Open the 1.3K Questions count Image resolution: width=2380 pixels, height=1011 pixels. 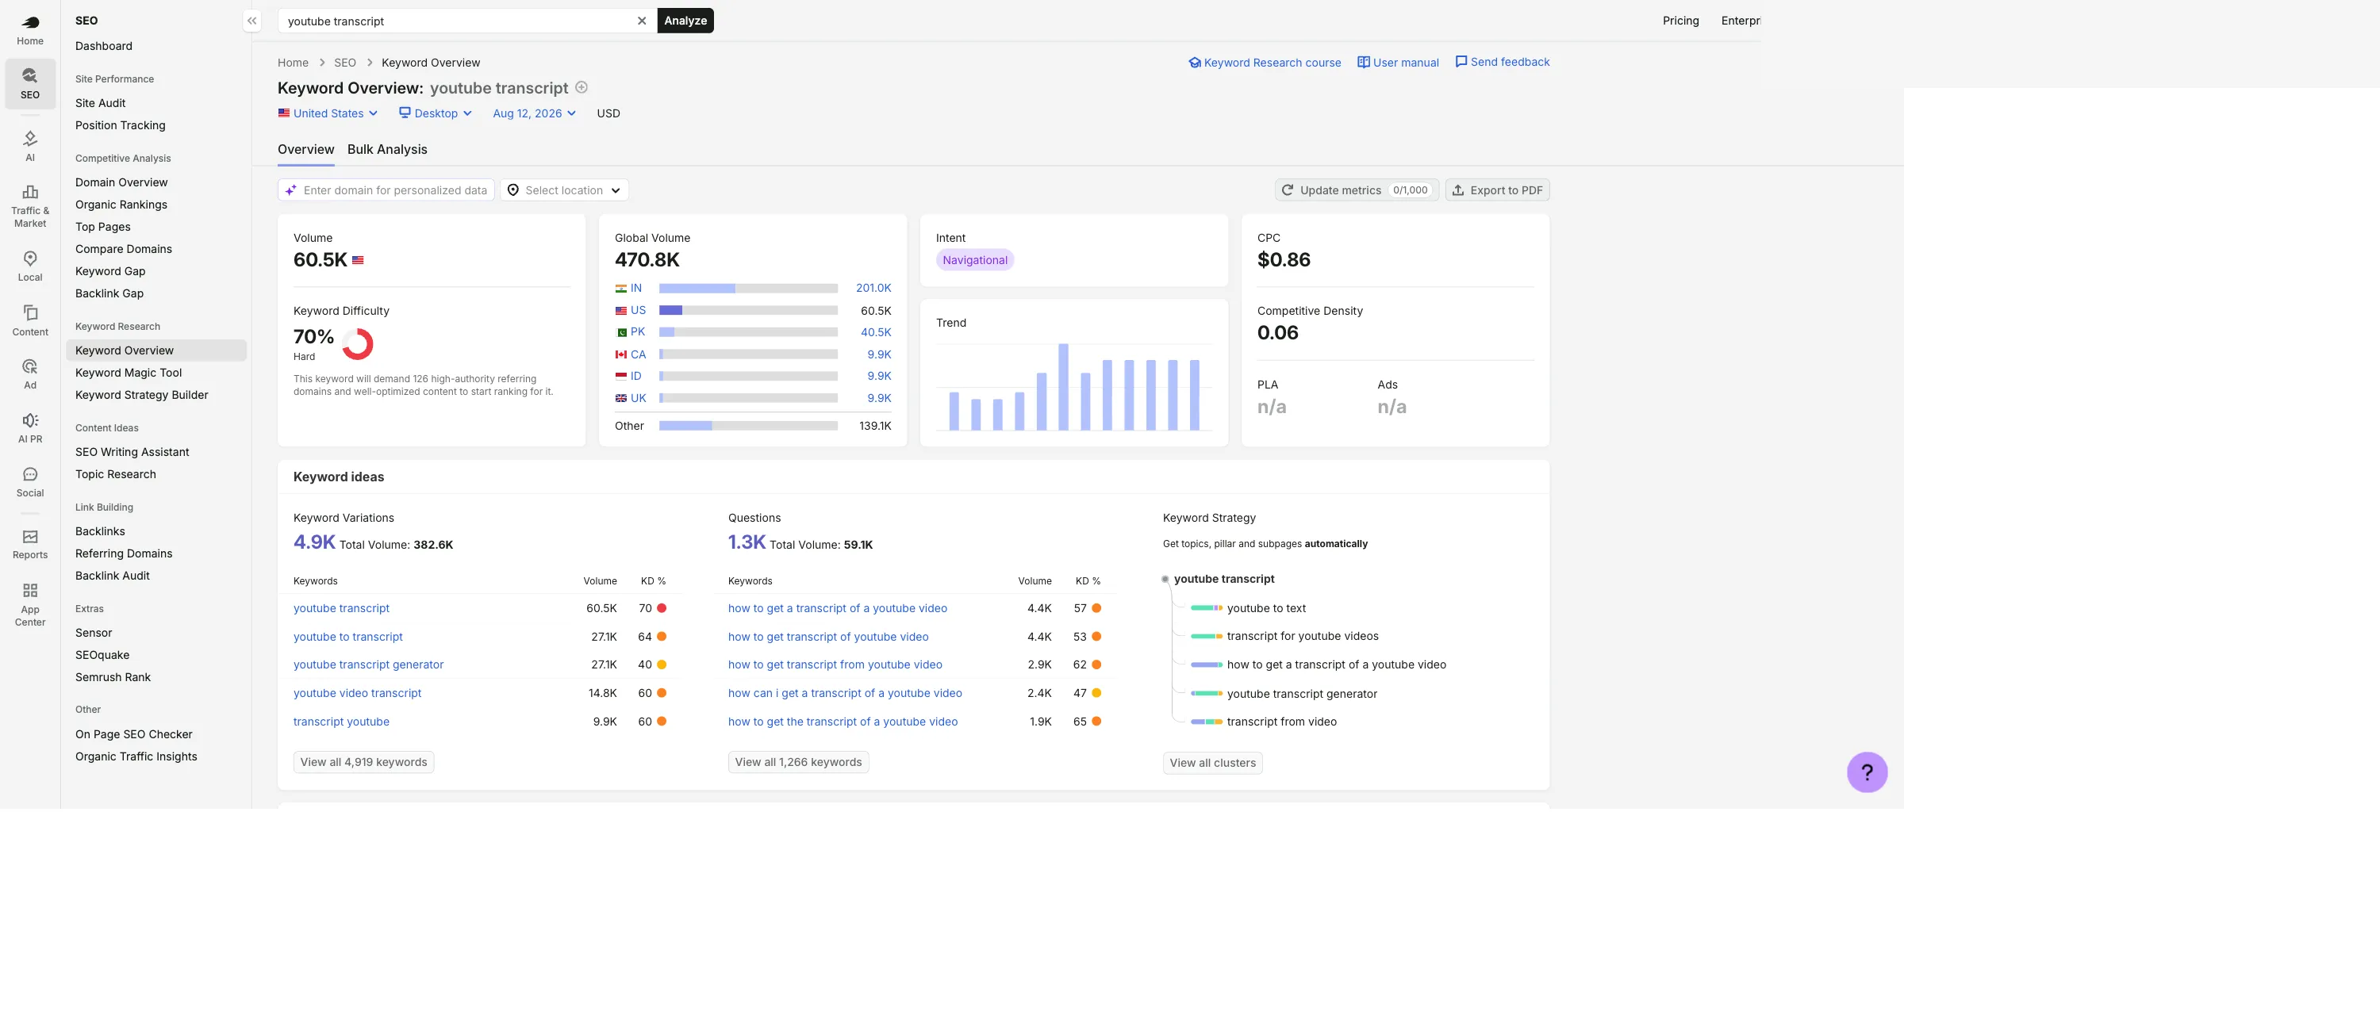click(x=747, y=542)
